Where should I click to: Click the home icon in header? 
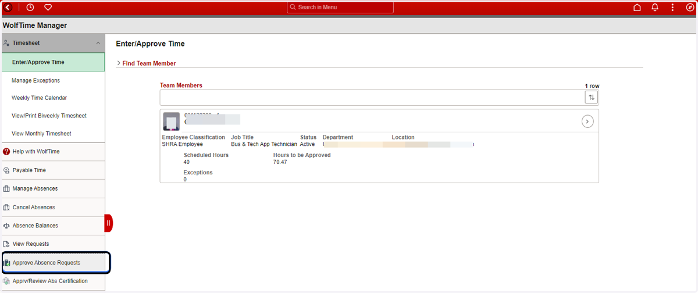(637, 8)
